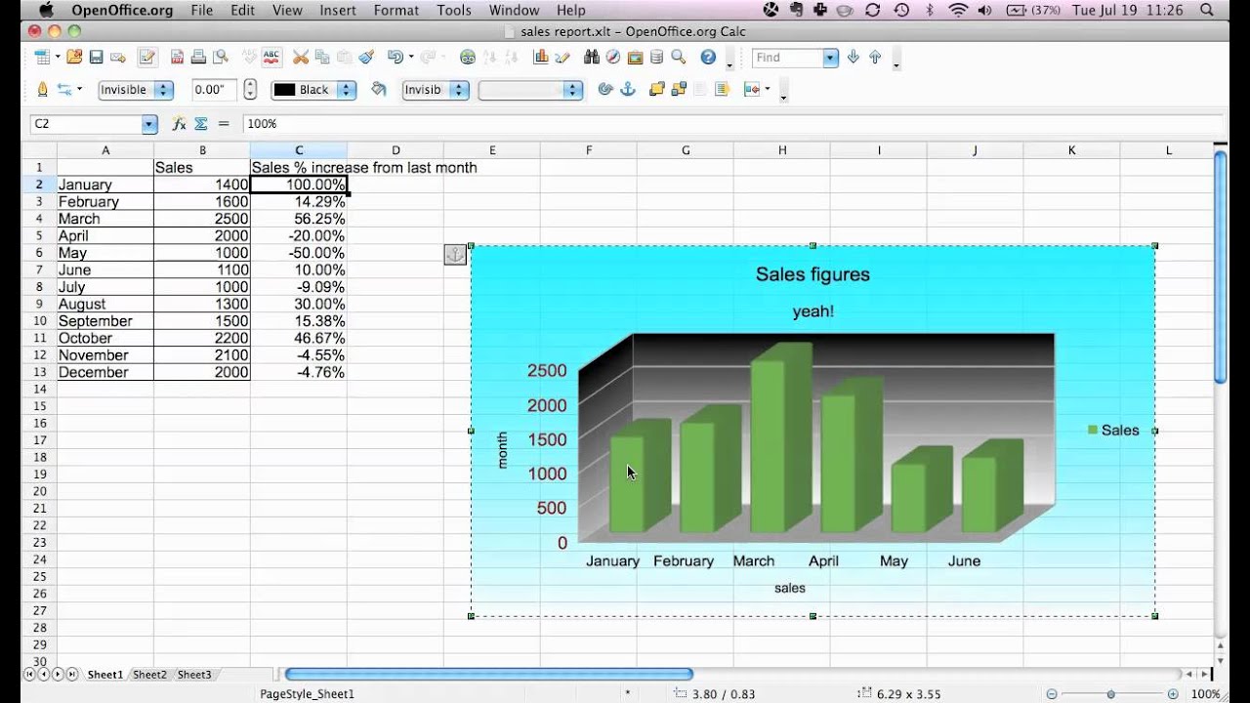Click cell containing 2500 in Sales column
Image resolution: width=1250 pixels, height=703 pixels.
pos(202,219)
